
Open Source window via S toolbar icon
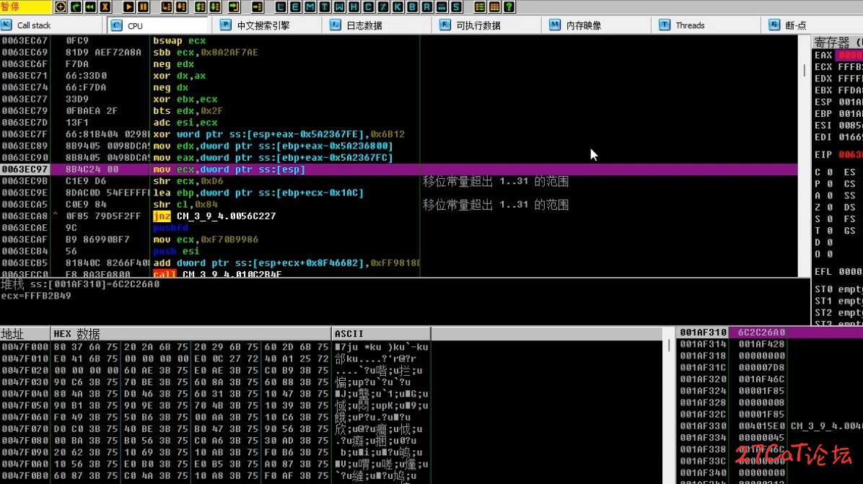[x=456, y=7]
